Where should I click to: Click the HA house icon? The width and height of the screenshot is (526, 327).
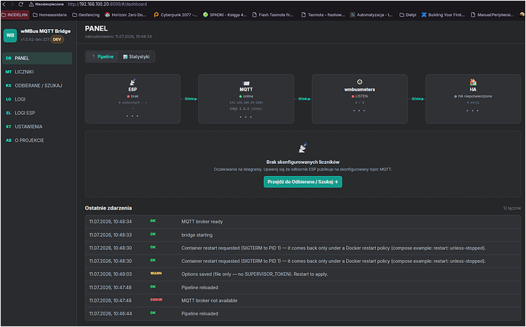click(x=473, y=82)
